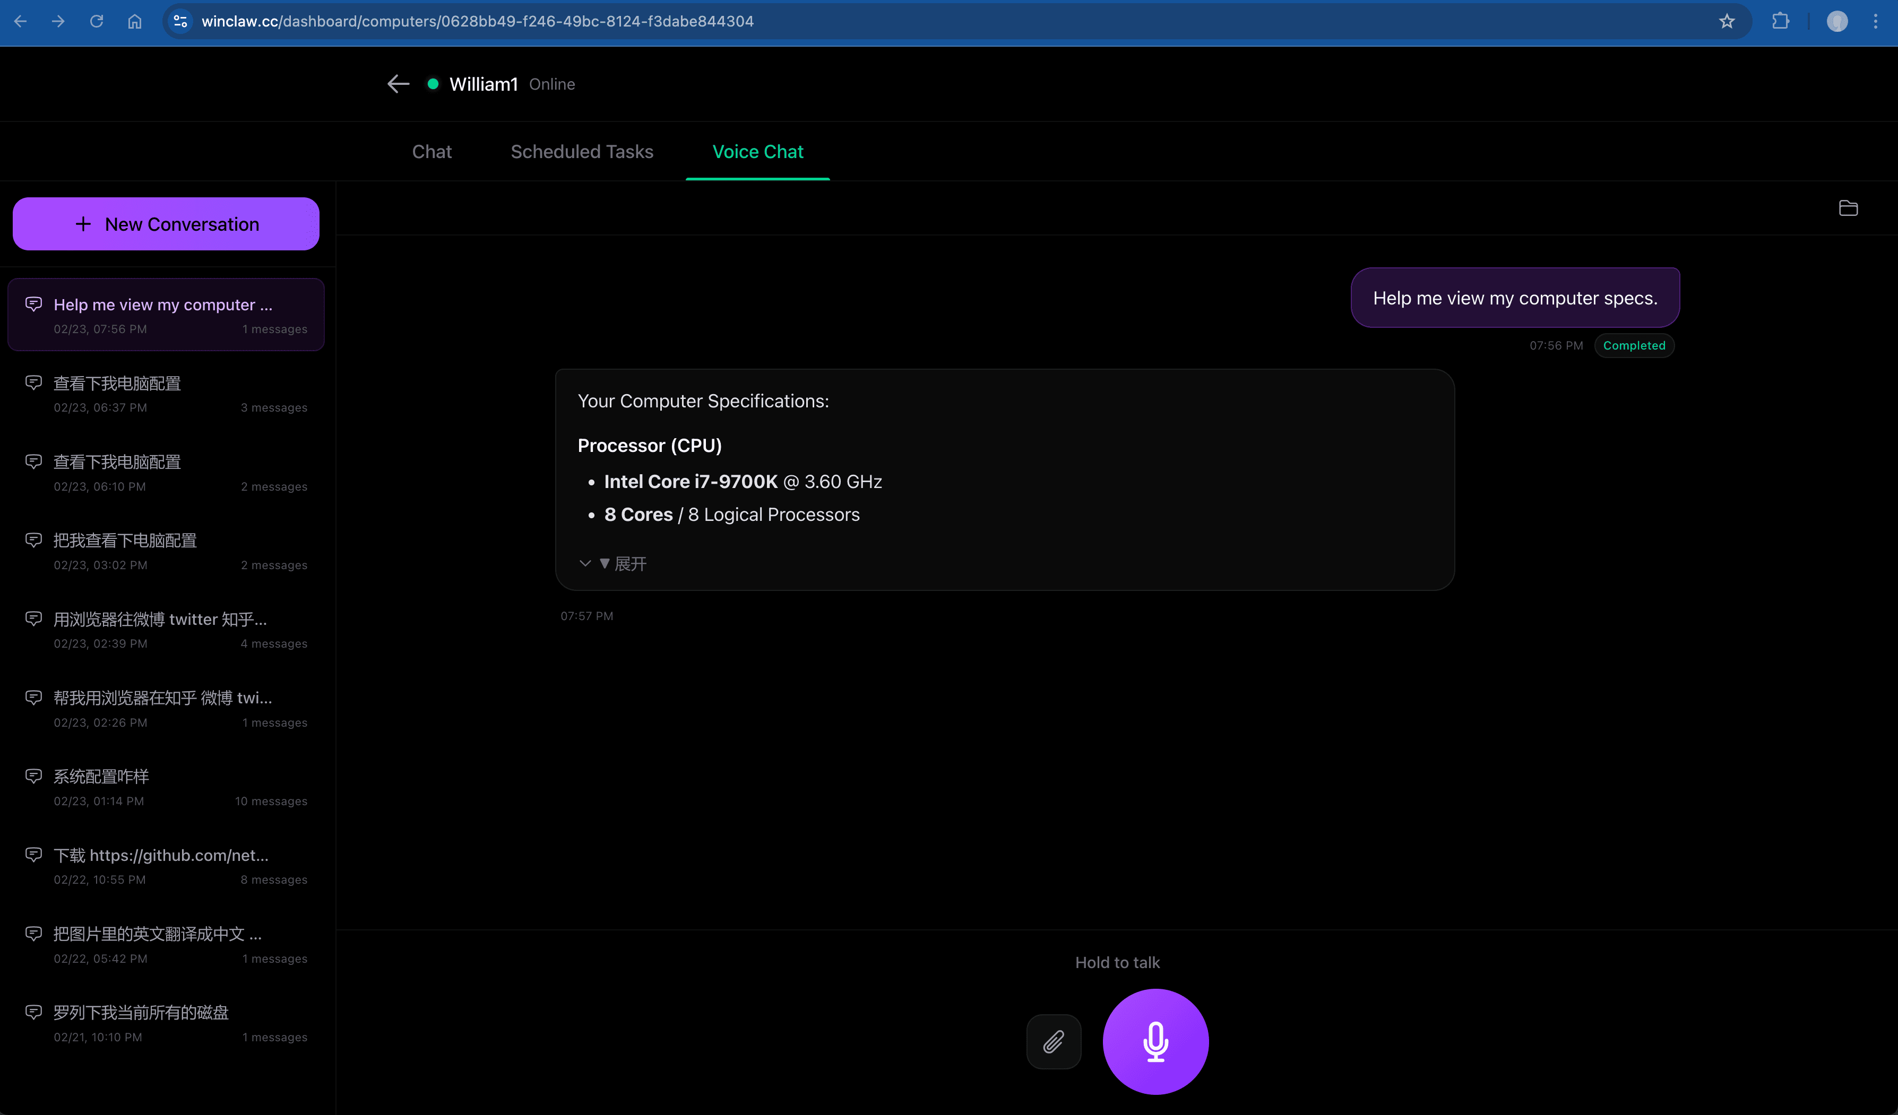
Task: Click site info icon in address bar
Action: click(x=181, y=21)
